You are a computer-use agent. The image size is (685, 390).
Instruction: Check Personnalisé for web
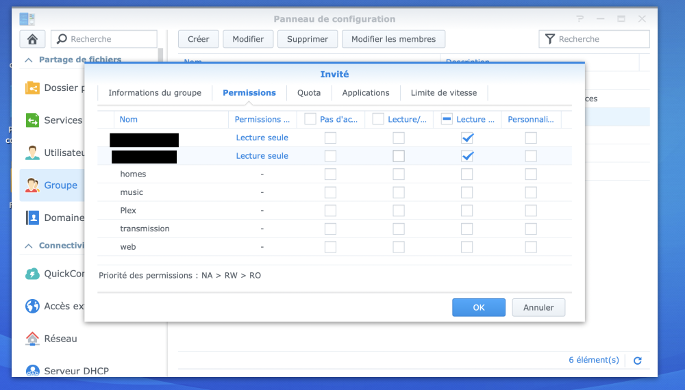(x=531, y=247)
